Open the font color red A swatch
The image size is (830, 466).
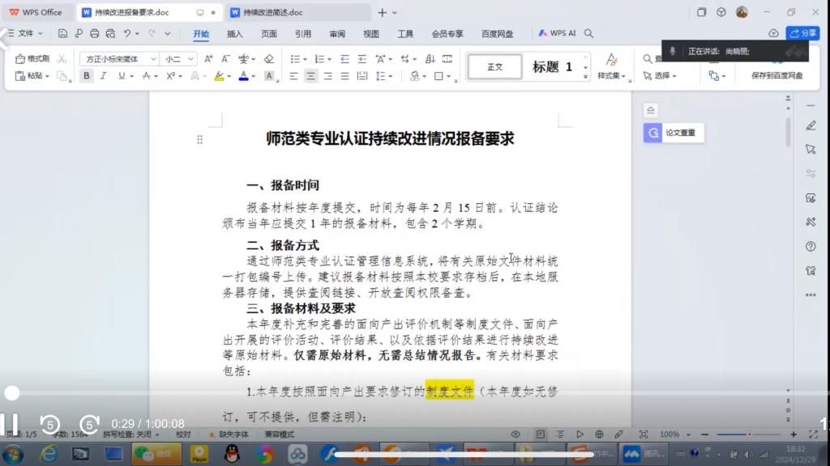243,76
